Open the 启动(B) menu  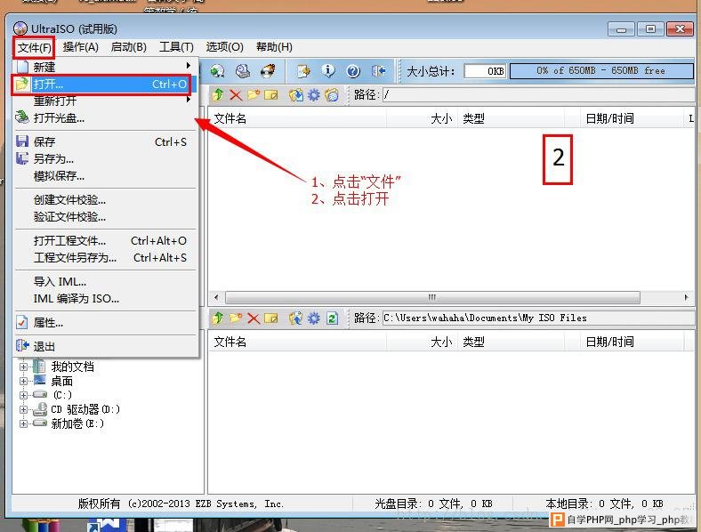tap(129, 47)
